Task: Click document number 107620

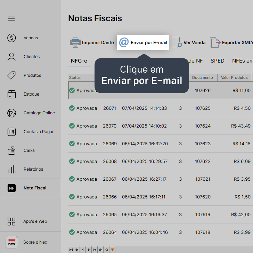Action: [203, 197]
